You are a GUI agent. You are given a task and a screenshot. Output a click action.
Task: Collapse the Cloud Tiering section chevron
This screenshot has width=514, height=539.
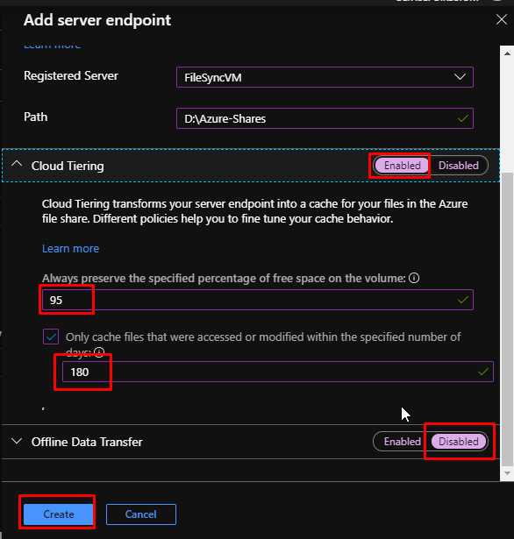tap(17, 165)
